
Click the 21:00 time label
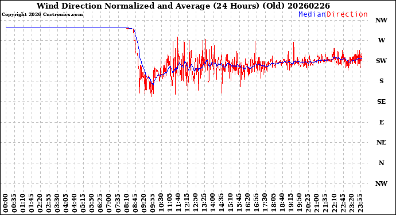(316, 203)
